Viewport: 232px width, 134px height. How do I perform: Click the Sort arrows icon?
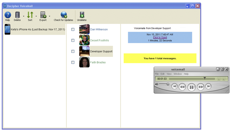[x=30, y=15]
